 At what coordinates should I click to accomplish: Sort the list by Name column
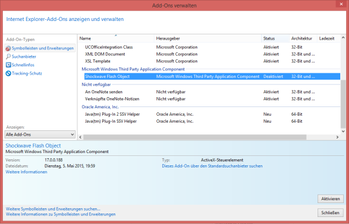coord(116,38)
